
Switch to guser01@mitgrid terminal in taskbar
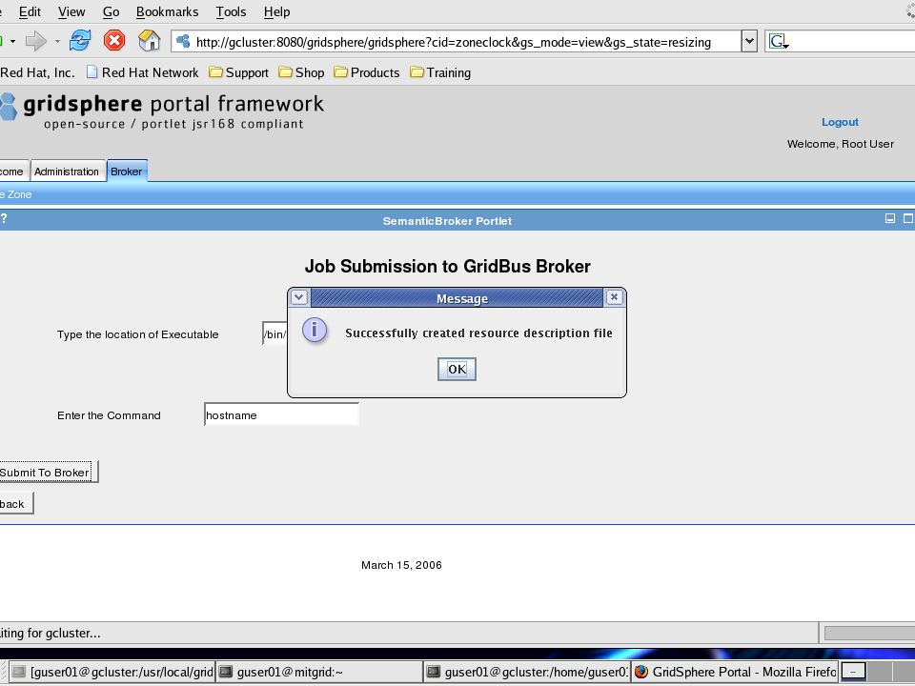tap(319, 672)
